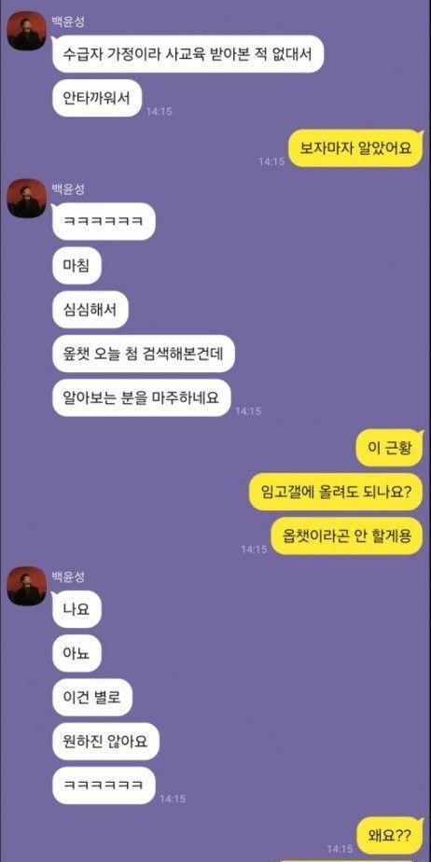The height and width of the screenshot is (862, 431).
Task: Select message '수급자 가정이라 사교육 받아본 적 없대서'
Action: (188, 54)
